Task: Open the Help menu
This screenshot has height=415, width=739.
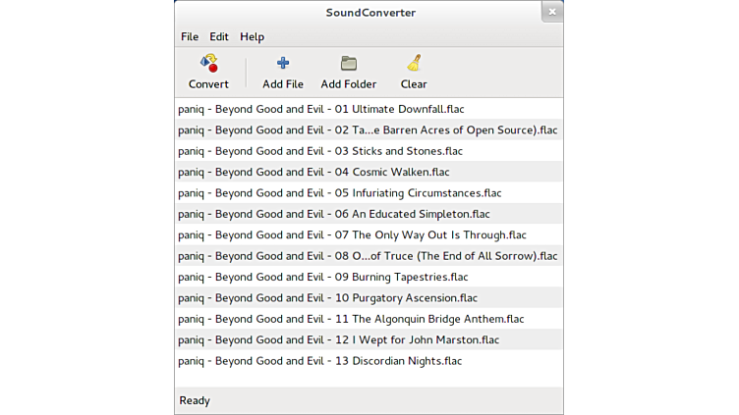Action: (252, 36)
